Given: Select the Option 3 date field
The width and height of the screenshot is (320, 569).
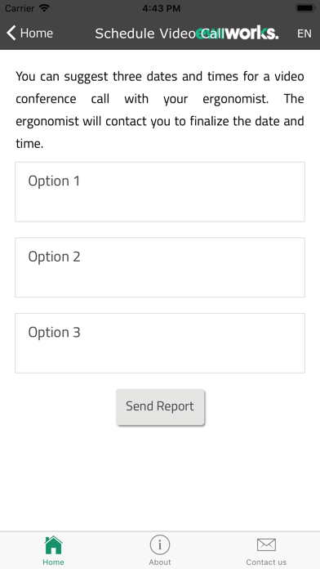Looking at the screenshot, I should (x=160, y=343).
